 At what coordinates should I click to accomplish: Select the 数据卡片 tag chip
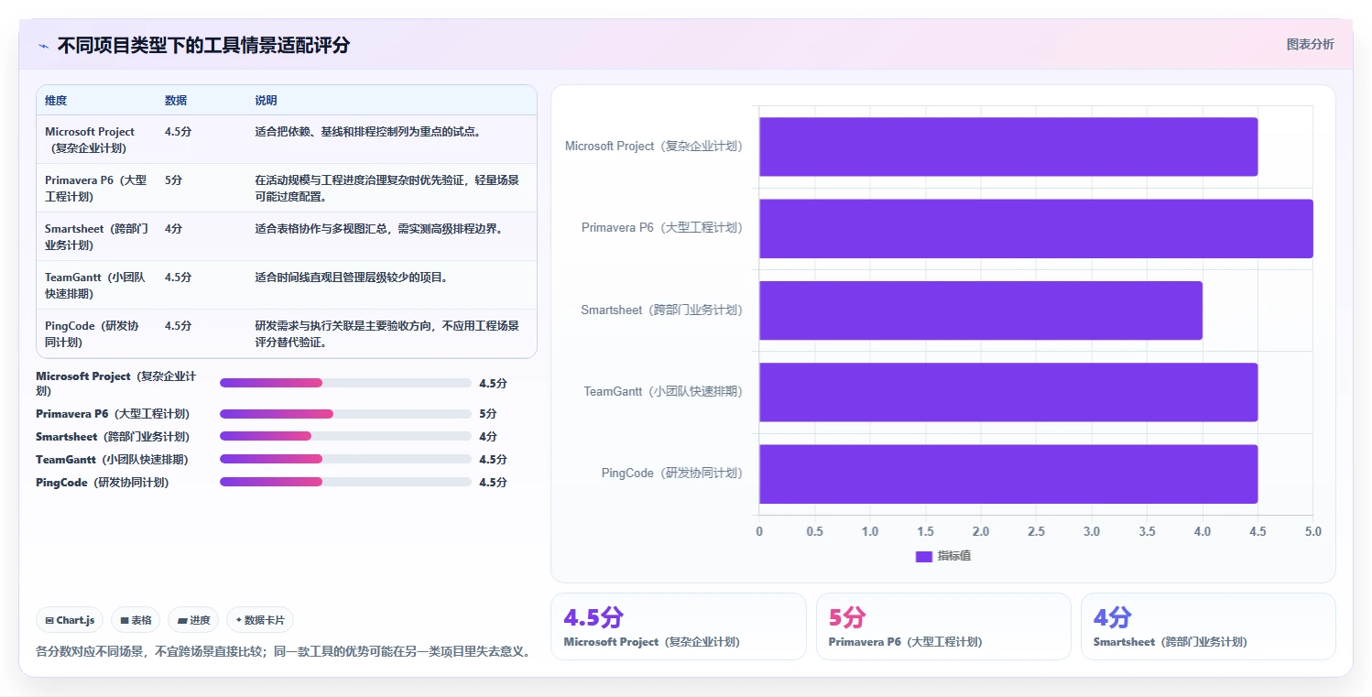click(x=260, y=620)
